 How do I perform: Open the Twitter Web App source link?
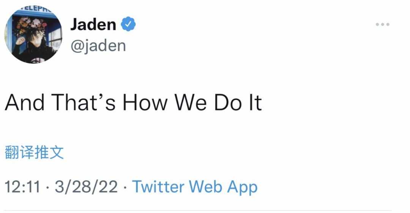point(195,187)
